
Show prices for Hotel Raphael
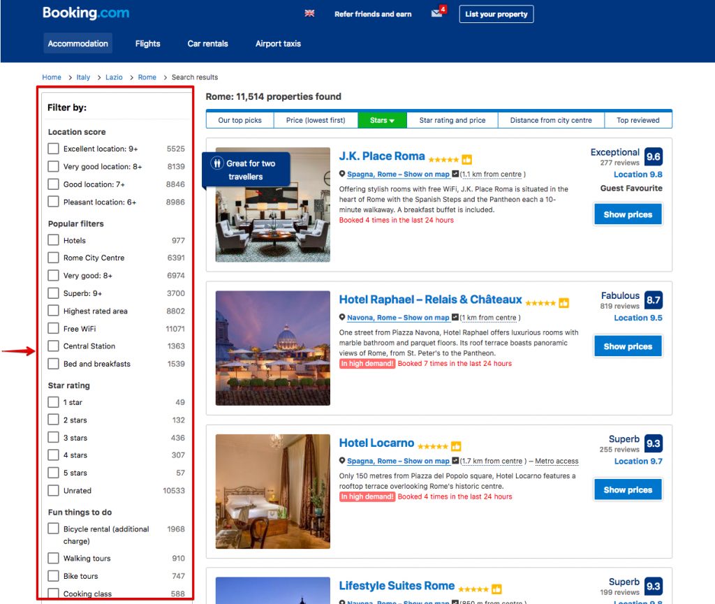click(x=628, y=346)
